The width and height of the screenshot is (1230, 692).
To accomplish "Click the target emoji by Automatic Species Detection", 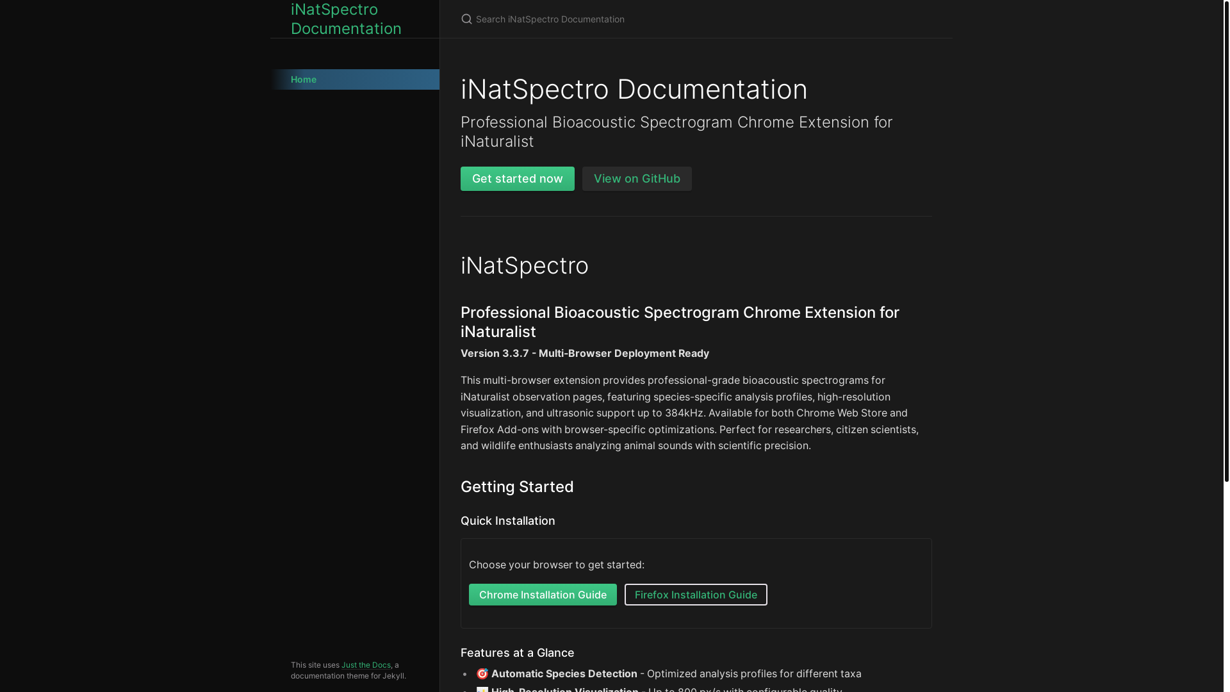I will (482, 673).
